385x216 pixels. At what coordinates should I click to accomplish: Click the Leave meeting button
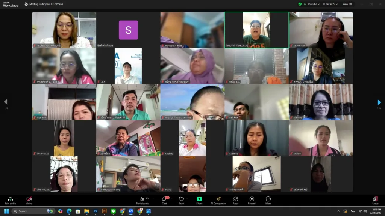click(x=375, y=200)
